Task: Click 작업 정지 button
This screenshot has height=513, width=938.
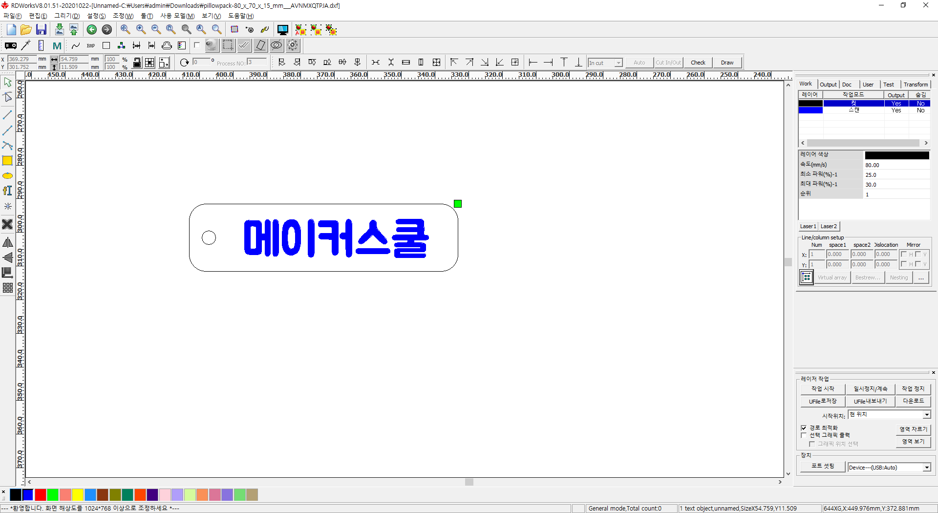Action: point(913,389)
